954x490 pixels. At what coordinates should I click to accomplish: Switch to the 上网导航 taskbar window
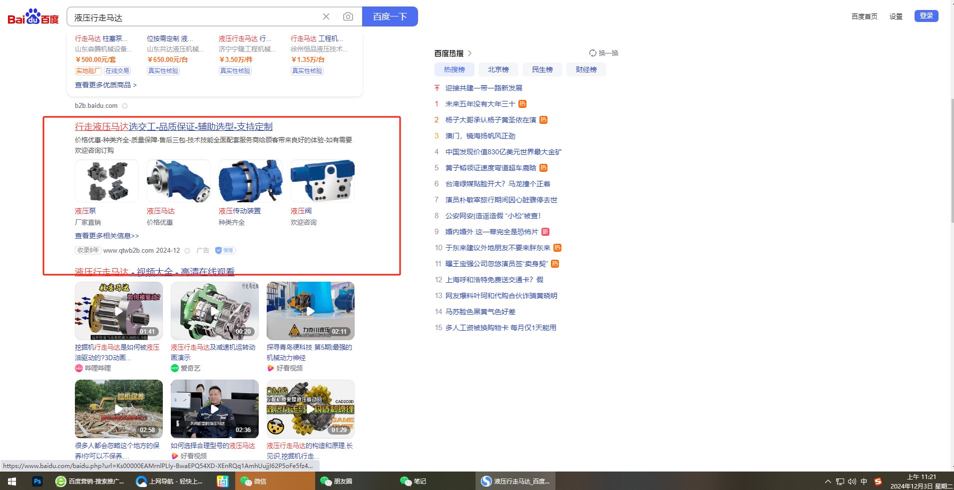pyautogui.click(x=170, y=481)
